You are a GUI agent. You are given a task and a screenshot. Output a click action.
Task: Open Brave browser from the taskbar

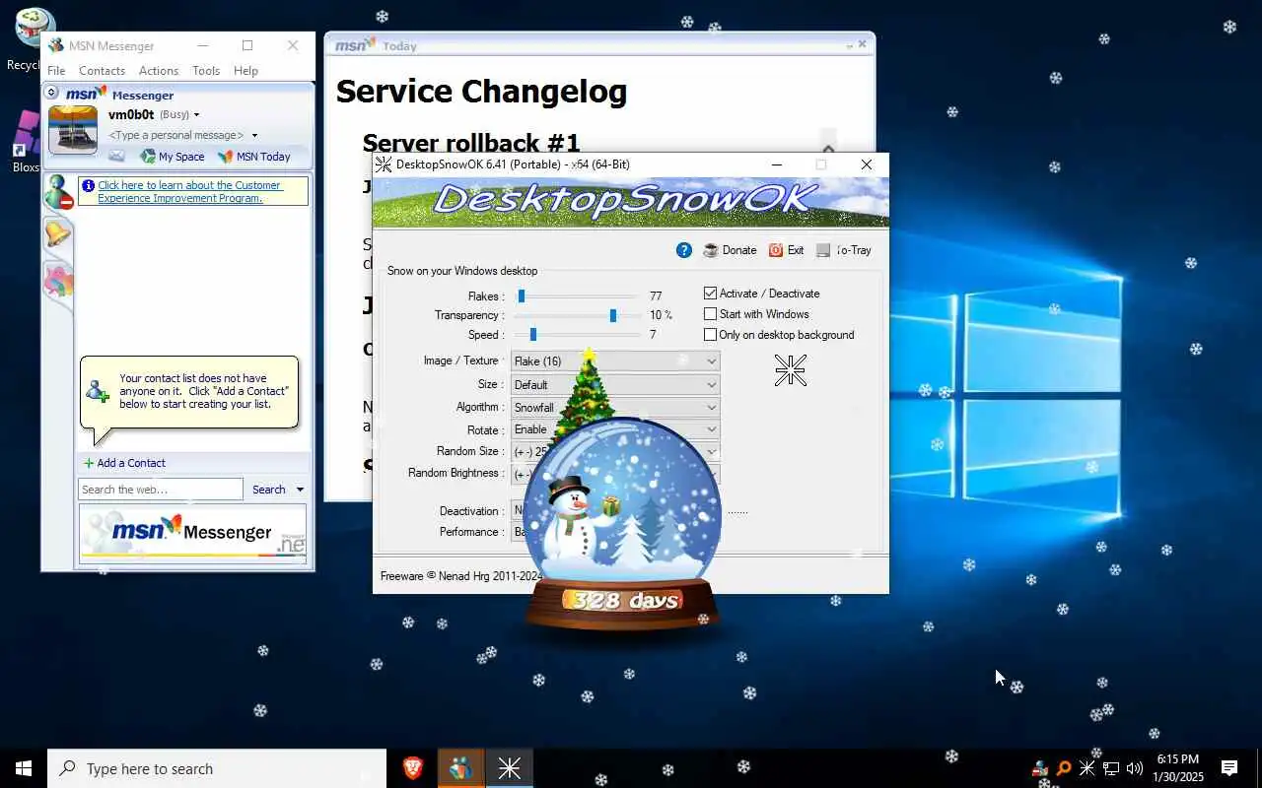pos(413,768)
